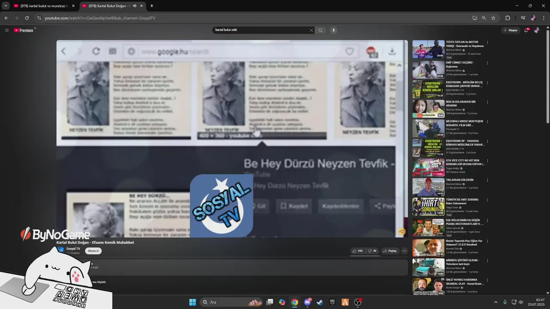This screenshot has width=550, height=309.
Task: Open a new Chrome tab
Action: tap(152, 6)
